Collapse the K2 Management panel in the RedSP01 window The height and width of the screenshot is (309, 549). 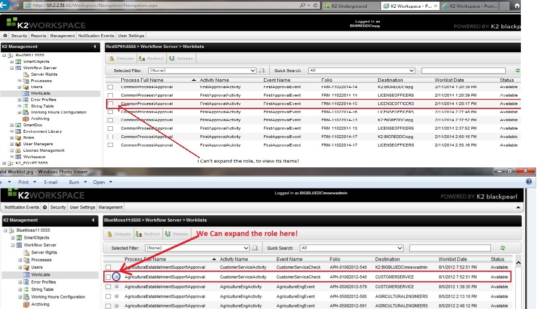(x=95, y=47)
